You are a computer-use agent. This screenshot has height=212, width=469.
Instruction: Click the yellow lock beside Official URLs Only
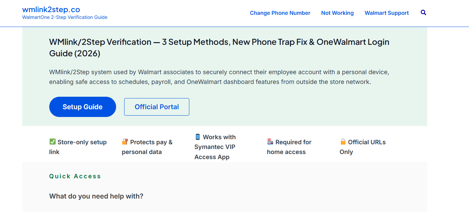(343, 142)
